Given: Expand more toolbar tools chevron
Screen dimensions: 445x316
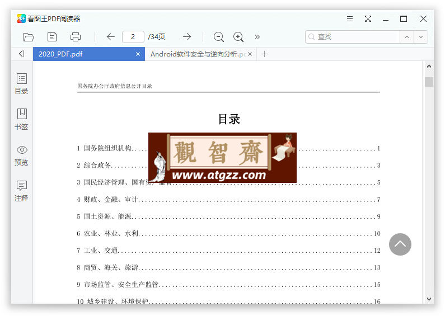Looking at the screenshot, I should [x=257, y=37].
